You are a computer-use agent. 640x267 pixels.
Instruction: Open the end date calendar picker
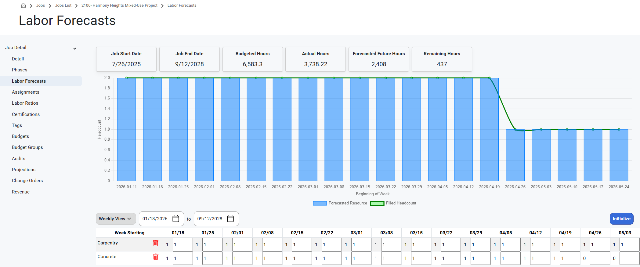click(230, 219)
